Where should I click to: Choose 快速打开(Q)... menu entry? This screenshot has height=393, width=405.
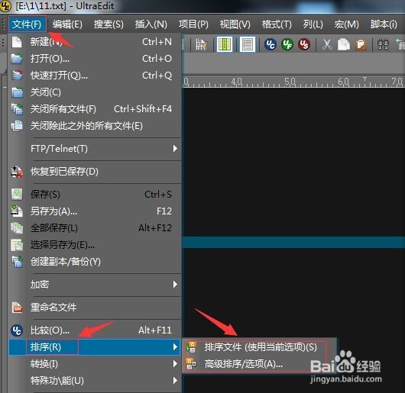pos(95,76)
